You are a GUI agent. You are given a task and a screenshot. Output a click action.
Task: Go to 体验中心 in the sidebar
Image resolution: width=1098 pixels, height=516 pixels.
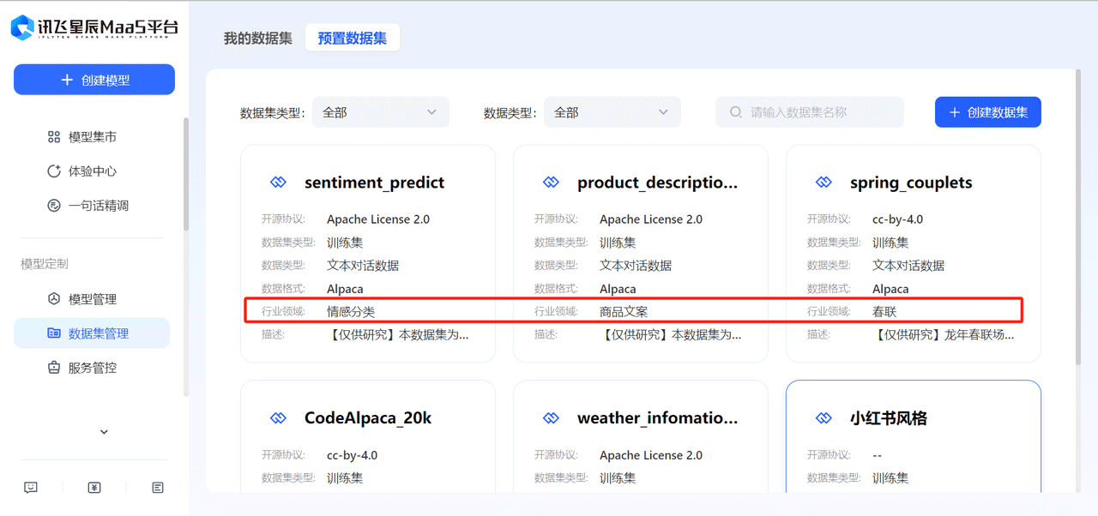(92, 171)
